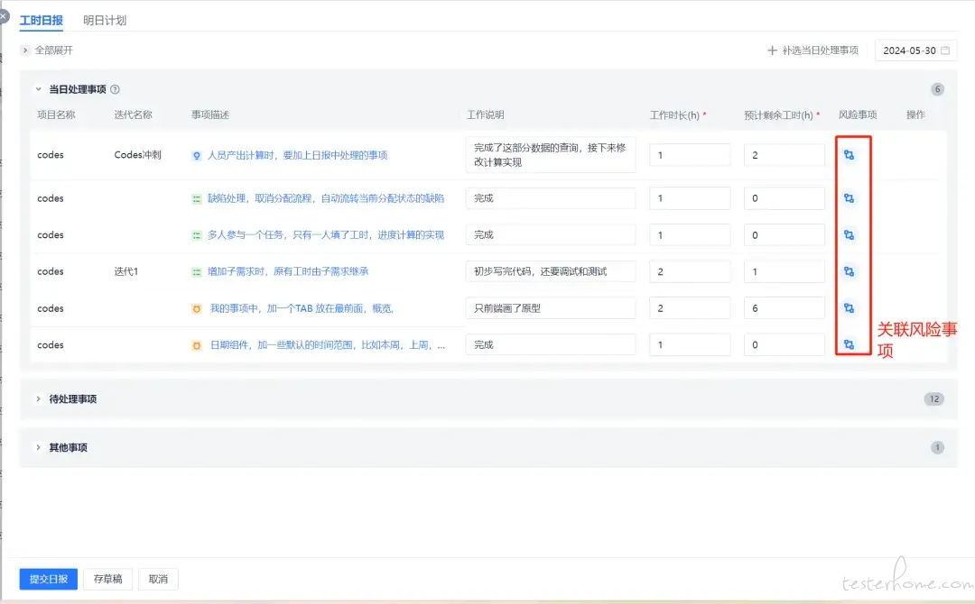This screenshot has height=604, width=975.
Task: Click risk link icon for 迭代1 row
Action: pos(849,271)
